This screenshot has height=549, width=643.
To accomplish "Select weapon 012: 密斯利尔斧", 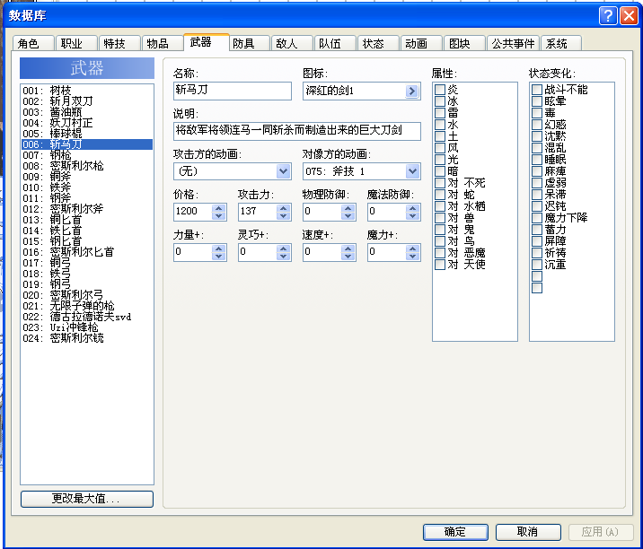I will (x=87, y=209).
